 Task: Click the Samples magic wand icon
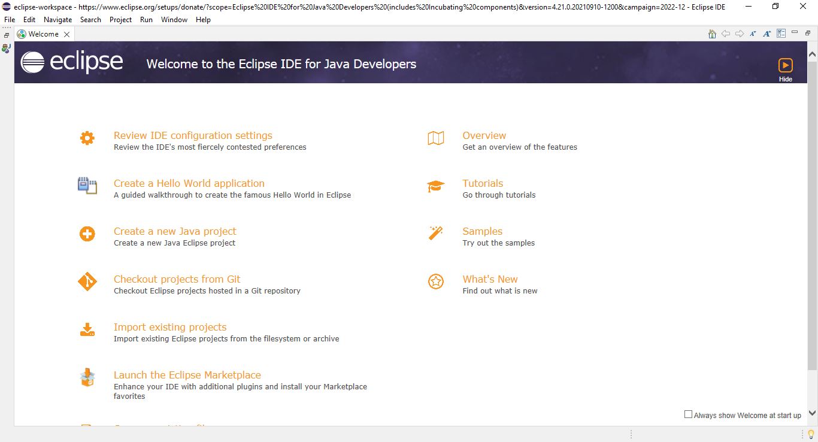click(x=436, y=233)
